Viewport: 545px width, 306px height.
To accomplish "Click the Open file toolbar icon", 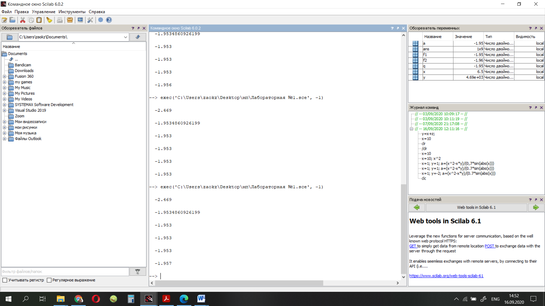I will point(12,20).
